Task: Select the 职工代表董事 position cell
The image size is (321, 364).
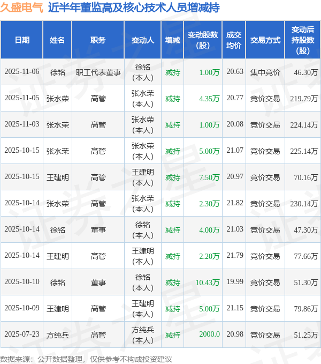Action: [x=98, y=72]
